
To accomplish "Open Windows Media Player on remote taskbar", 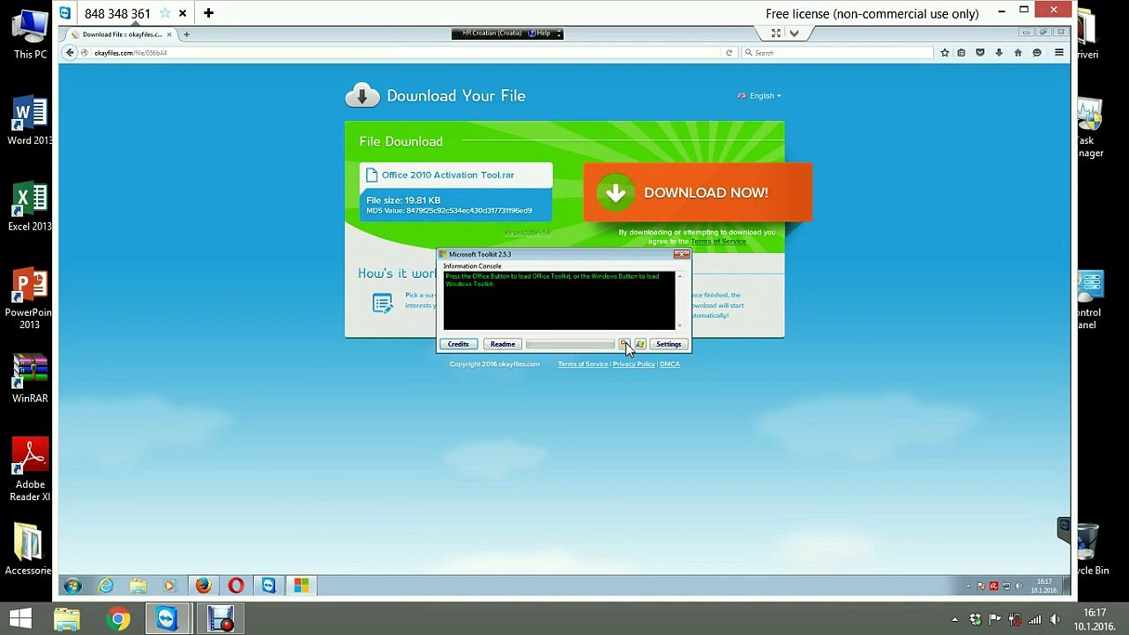I will pyautogui.click(x=170, y=586).
